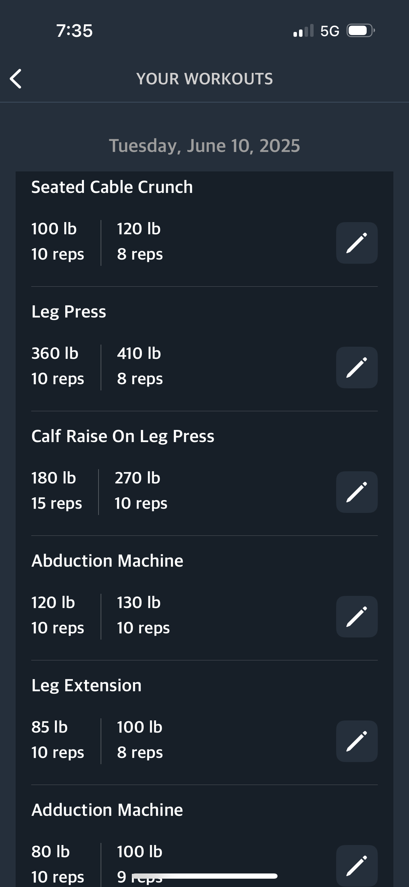Select the Leg Extension title
409x887 pixels.
click(86, 685)
